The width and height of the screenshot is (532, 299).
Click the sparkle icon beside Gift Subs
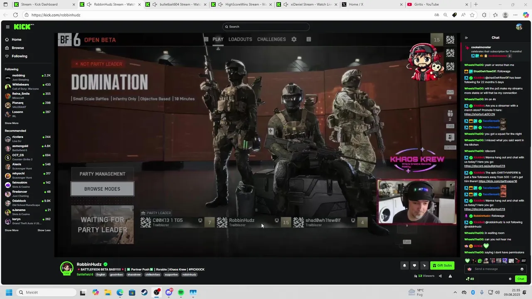click(424, 265)
